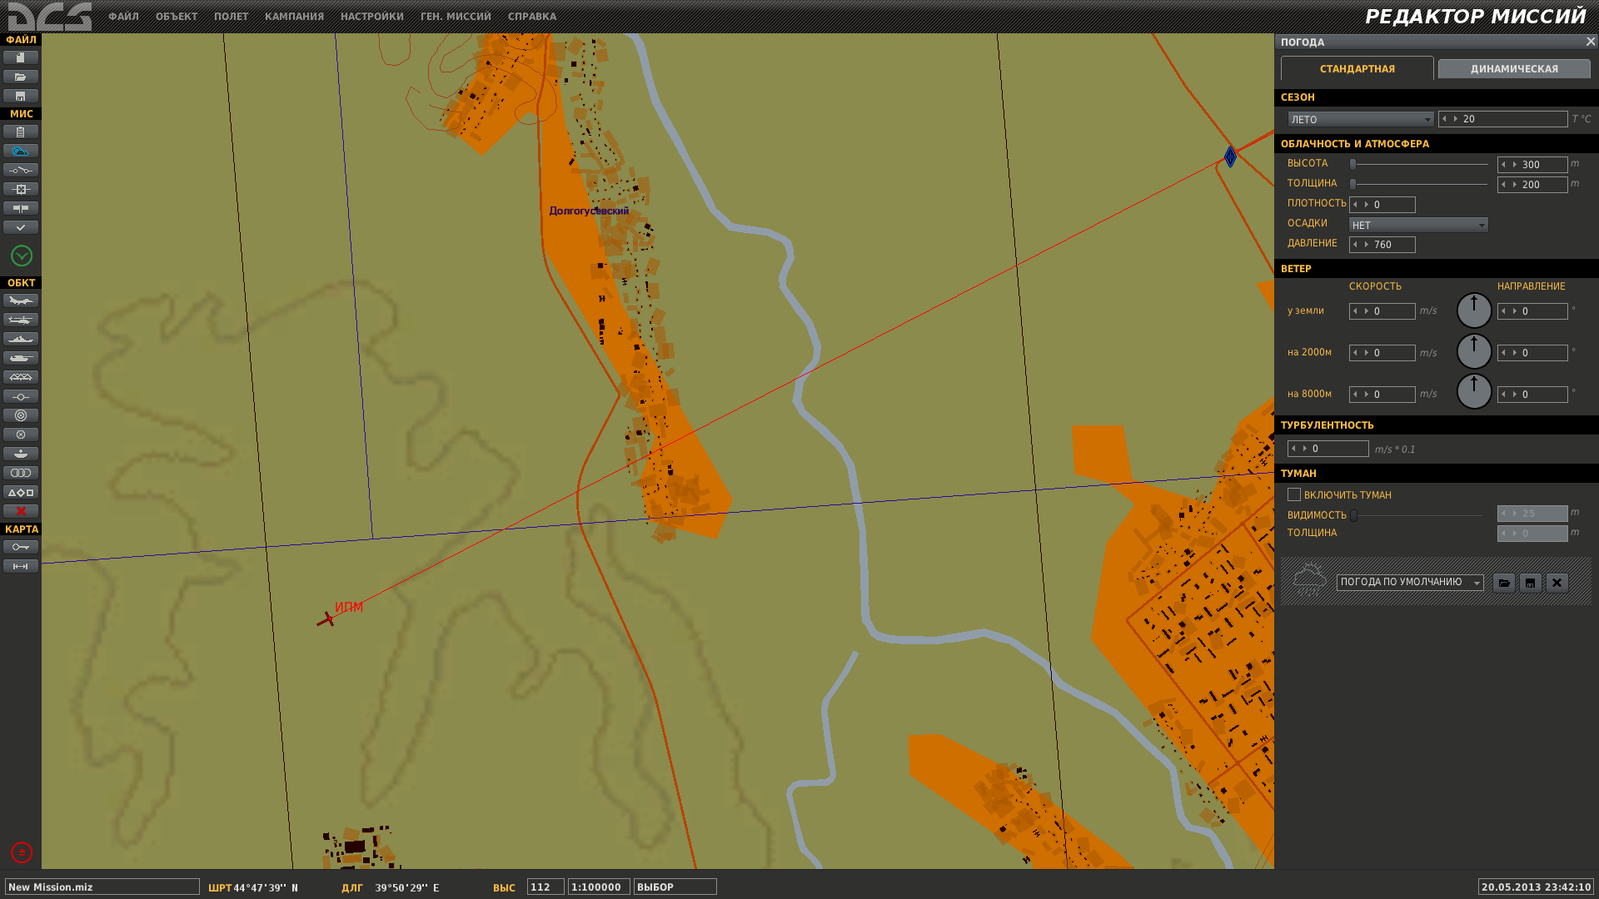Open the Кампания menu
The height and width of the screenshot is (899, 1599).
294,17
